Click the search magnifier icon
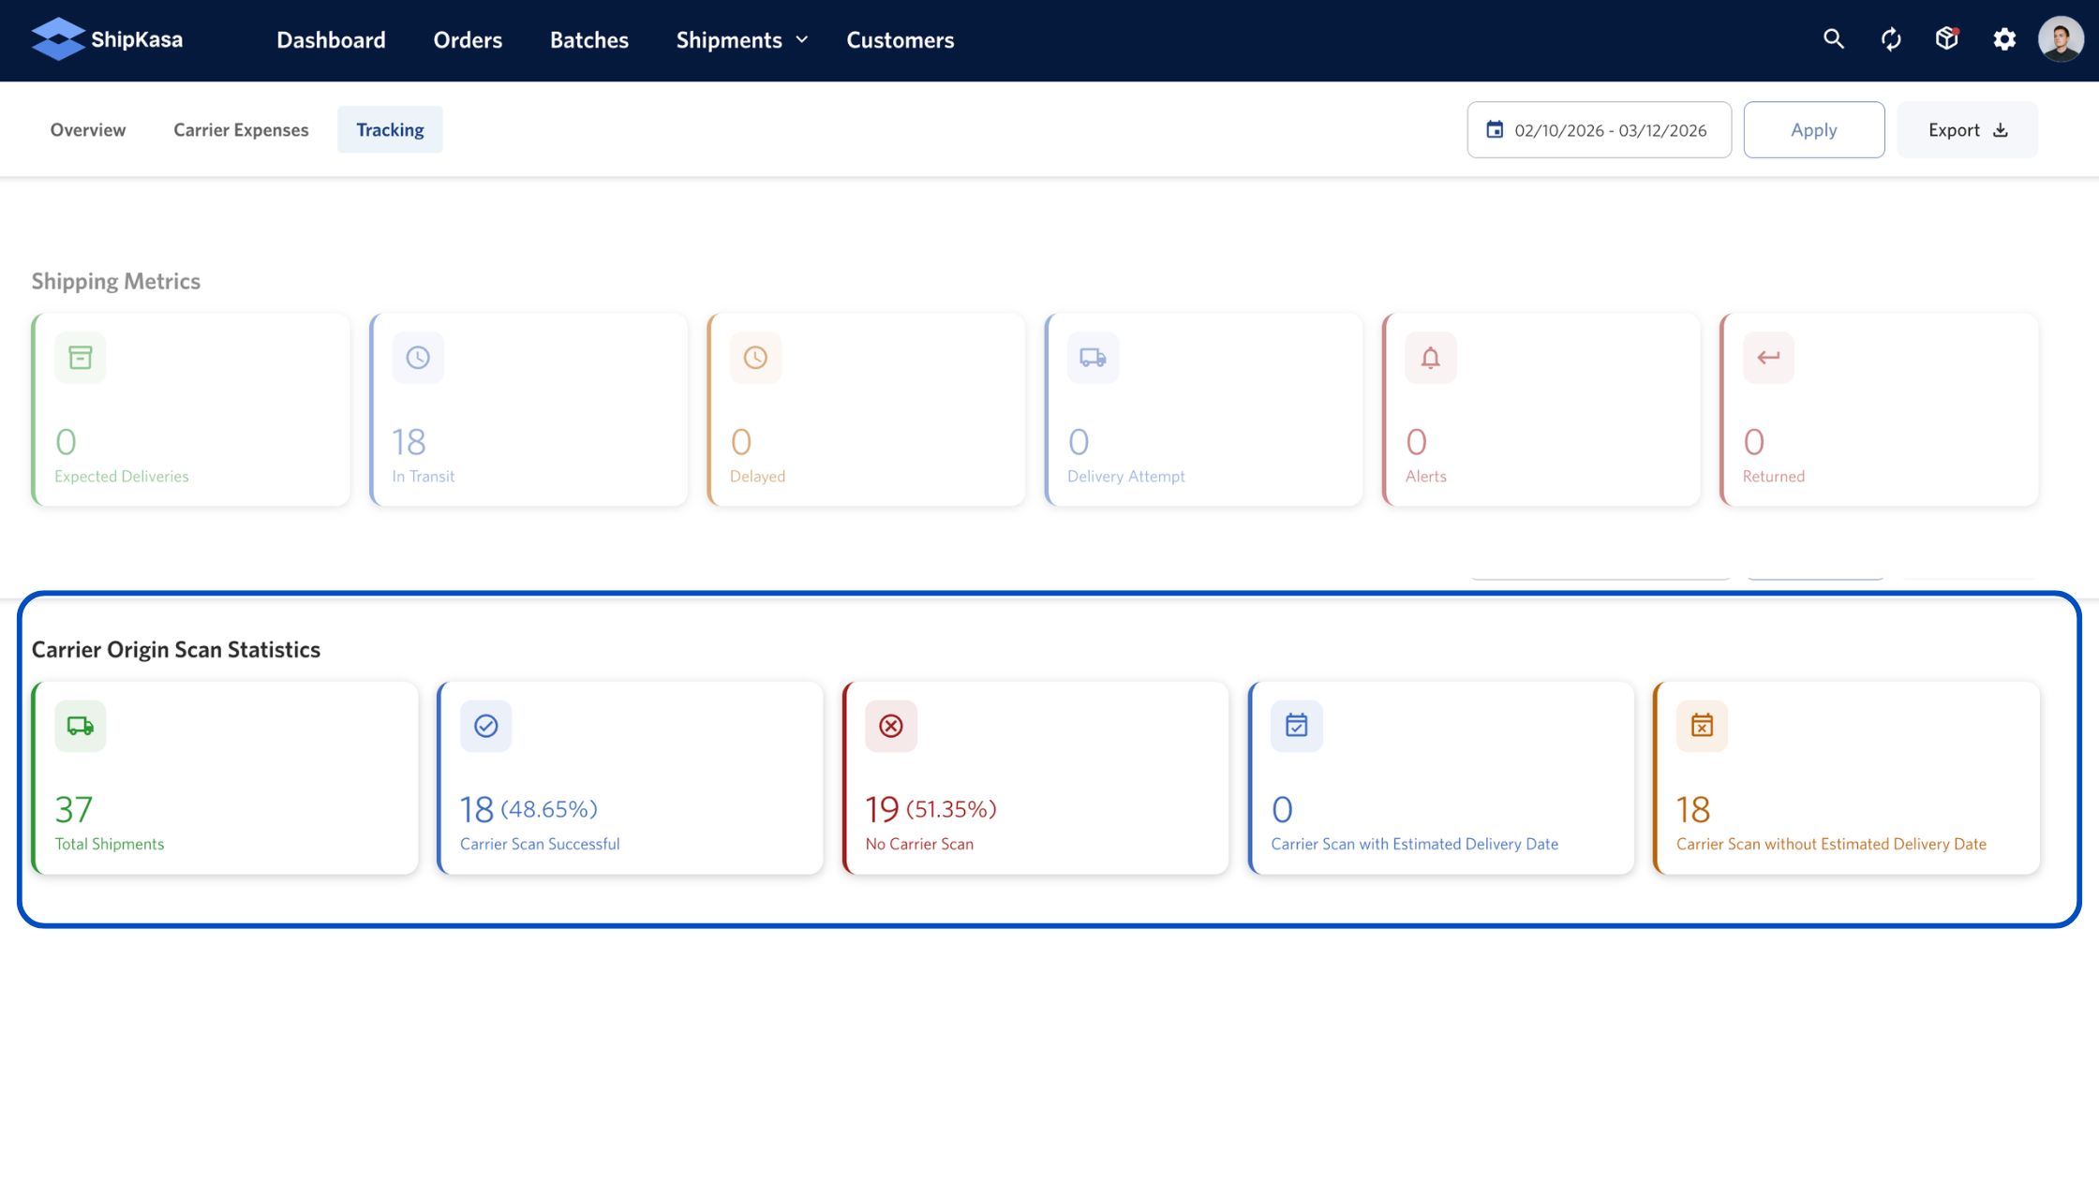 (1833, 39)
